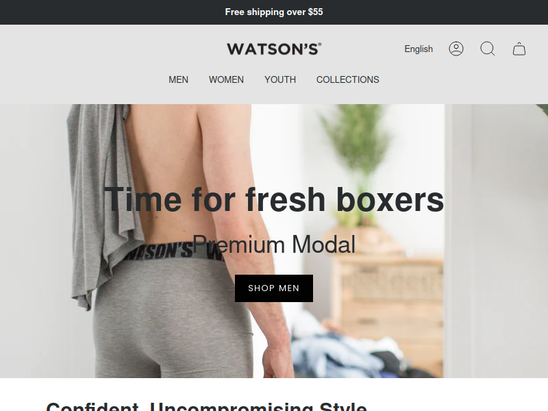Select the YOUTH menu item
The height and width of the screenshot is (411, 548).
click(x=280, y=79)
